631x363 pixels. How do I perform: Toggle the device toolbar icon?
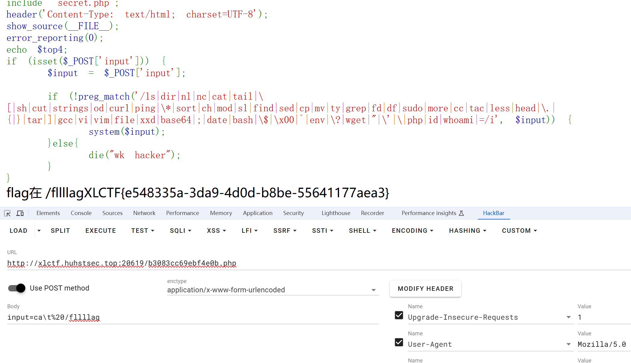[x=20, y=213]
